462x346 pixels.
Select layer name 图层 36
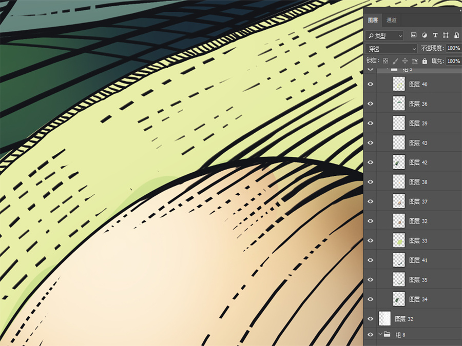[418, 104]
